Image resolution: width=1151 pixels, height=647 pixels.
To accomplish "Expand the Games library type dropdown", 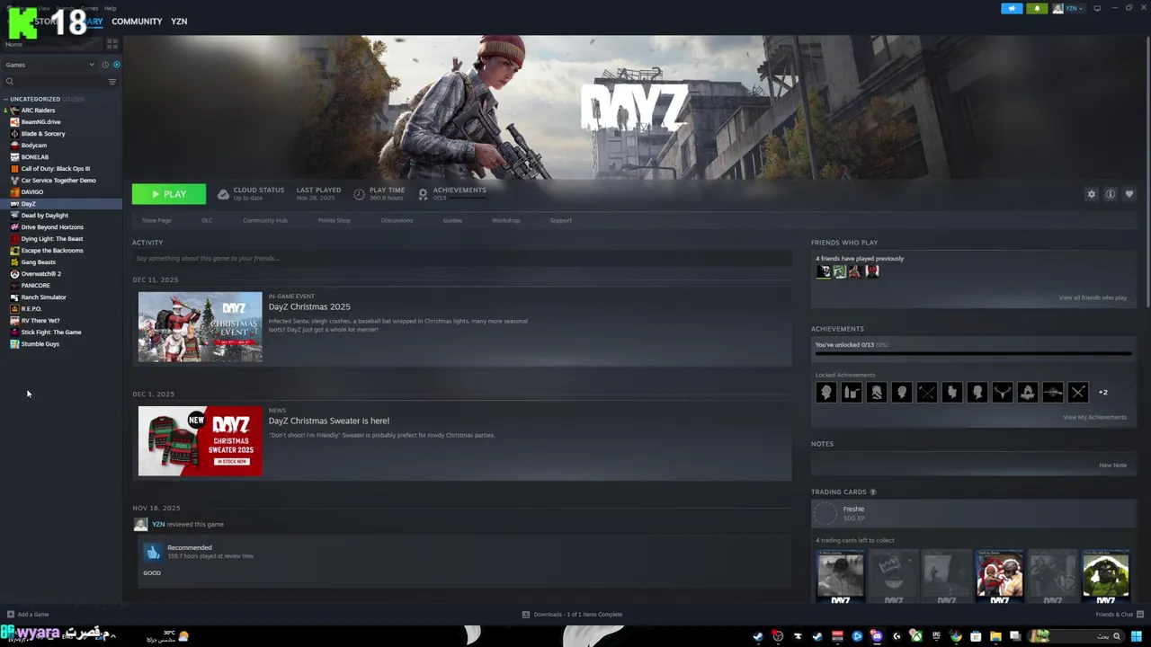I will tap(49, 65).
